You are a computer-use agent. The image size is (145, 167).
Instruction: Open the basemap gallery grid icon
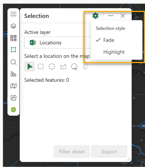13,38
